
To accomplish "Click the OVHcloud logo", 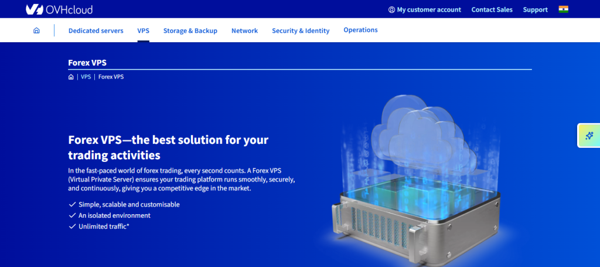I will [59, 9].
